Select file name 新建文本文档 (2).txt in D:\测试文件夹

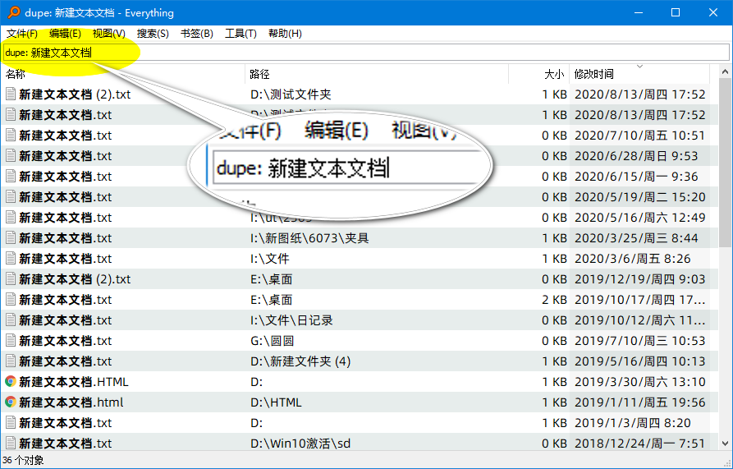[x=75, y=94]
